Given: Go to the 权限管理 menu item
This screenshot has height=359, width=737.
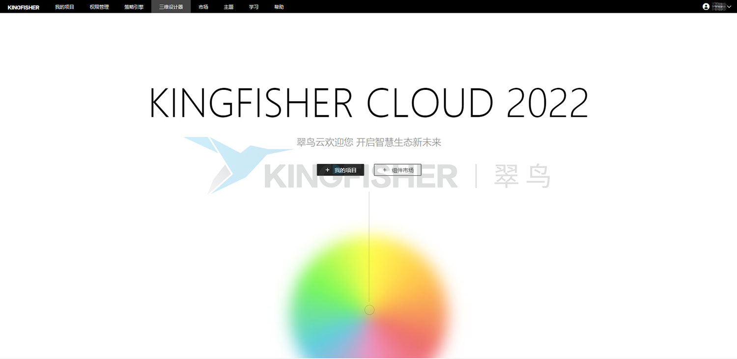Looking at the screenshot, I should click(x=99, y=7).
